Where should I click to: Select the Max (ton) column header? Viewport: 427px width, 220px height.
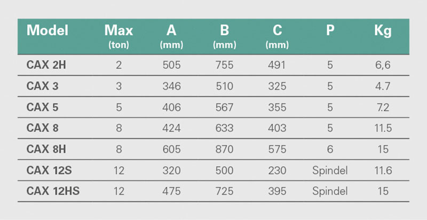coord(118,36)
